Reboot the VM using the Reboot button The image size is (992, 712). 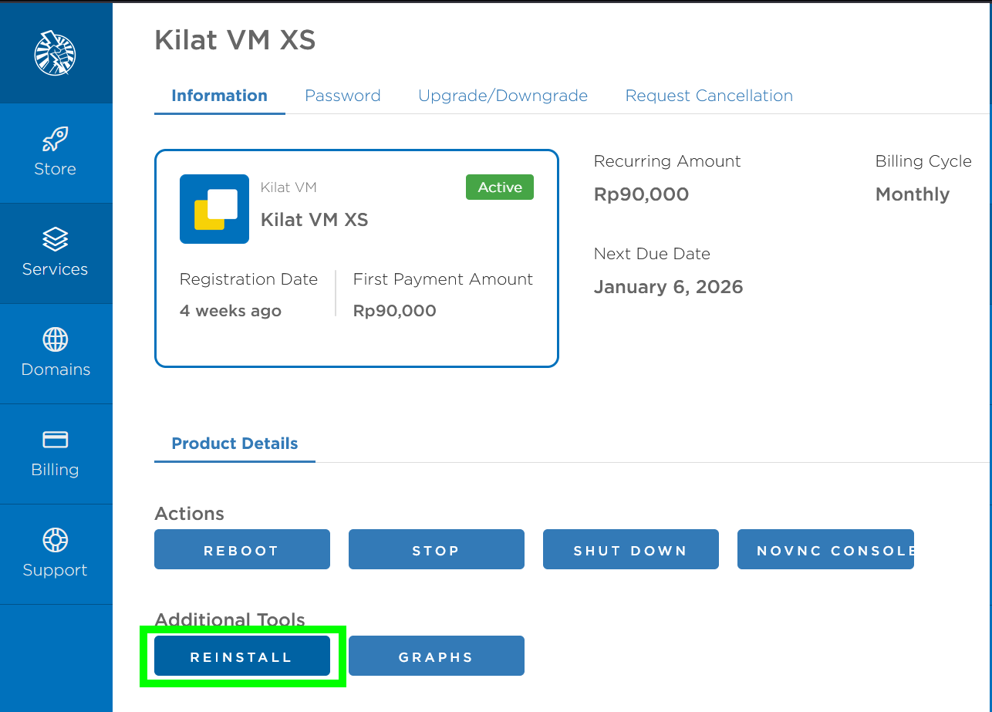coord(241,549)
